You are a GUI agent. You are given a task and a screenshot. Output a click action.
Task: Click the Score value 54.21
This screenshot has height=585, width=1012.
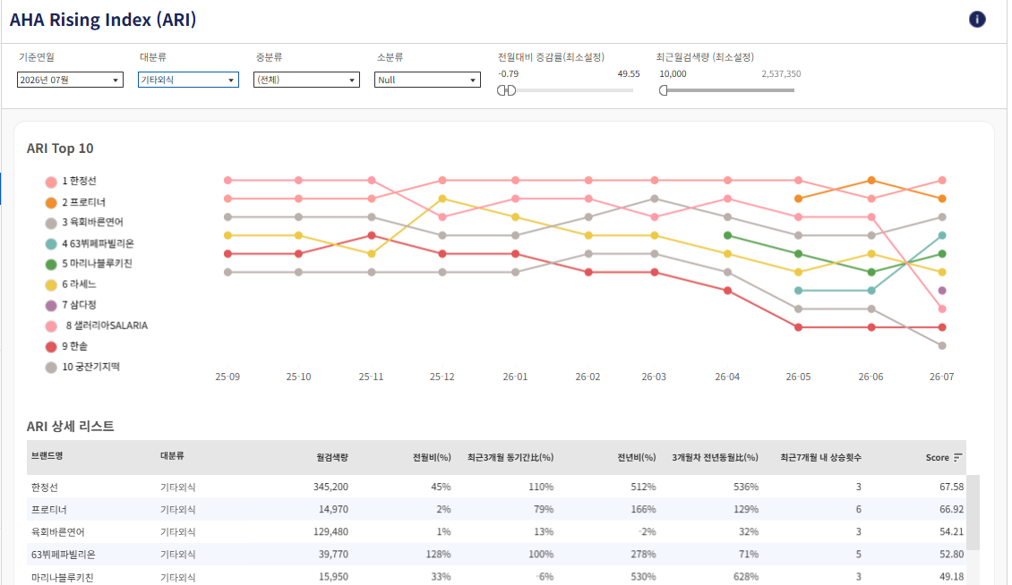click(x=951, y=532)
